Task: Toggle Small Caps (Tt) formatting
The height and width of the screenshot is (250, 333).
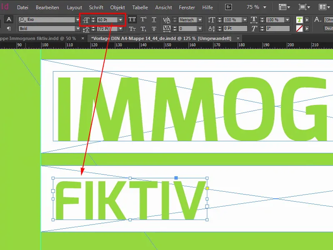Action: [x=132, y=28]
